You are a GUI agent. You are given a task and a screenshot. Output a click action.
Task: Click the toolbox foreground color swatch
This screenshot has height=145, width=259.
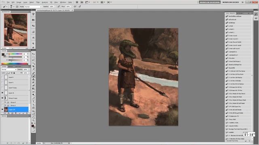point(33,126)
